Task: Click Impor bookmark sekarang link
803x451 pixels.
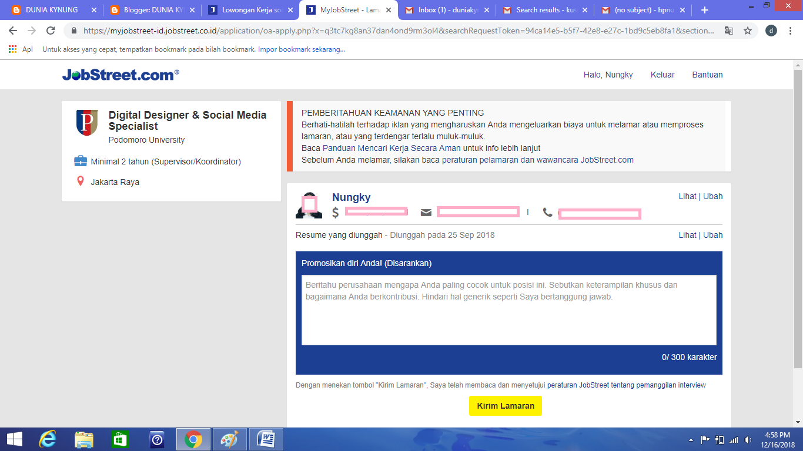Action: click(x=302, y=49)
